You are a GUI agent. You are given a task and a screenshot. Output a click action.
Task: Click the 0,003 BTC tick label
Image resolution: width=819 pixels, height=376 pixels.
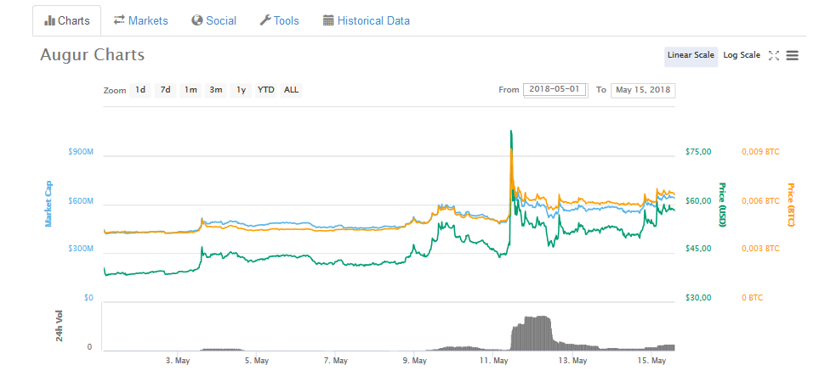pos(760,249)
